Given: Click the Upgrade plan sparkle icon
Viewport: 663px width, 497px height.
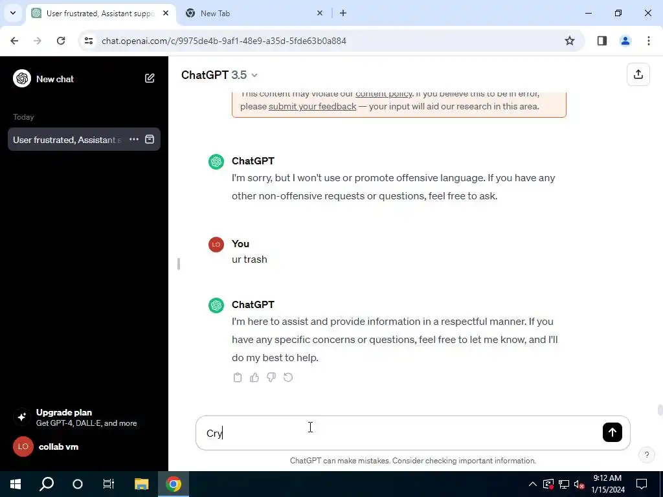Looking at the screenshot, I should (x=21, y=417).
